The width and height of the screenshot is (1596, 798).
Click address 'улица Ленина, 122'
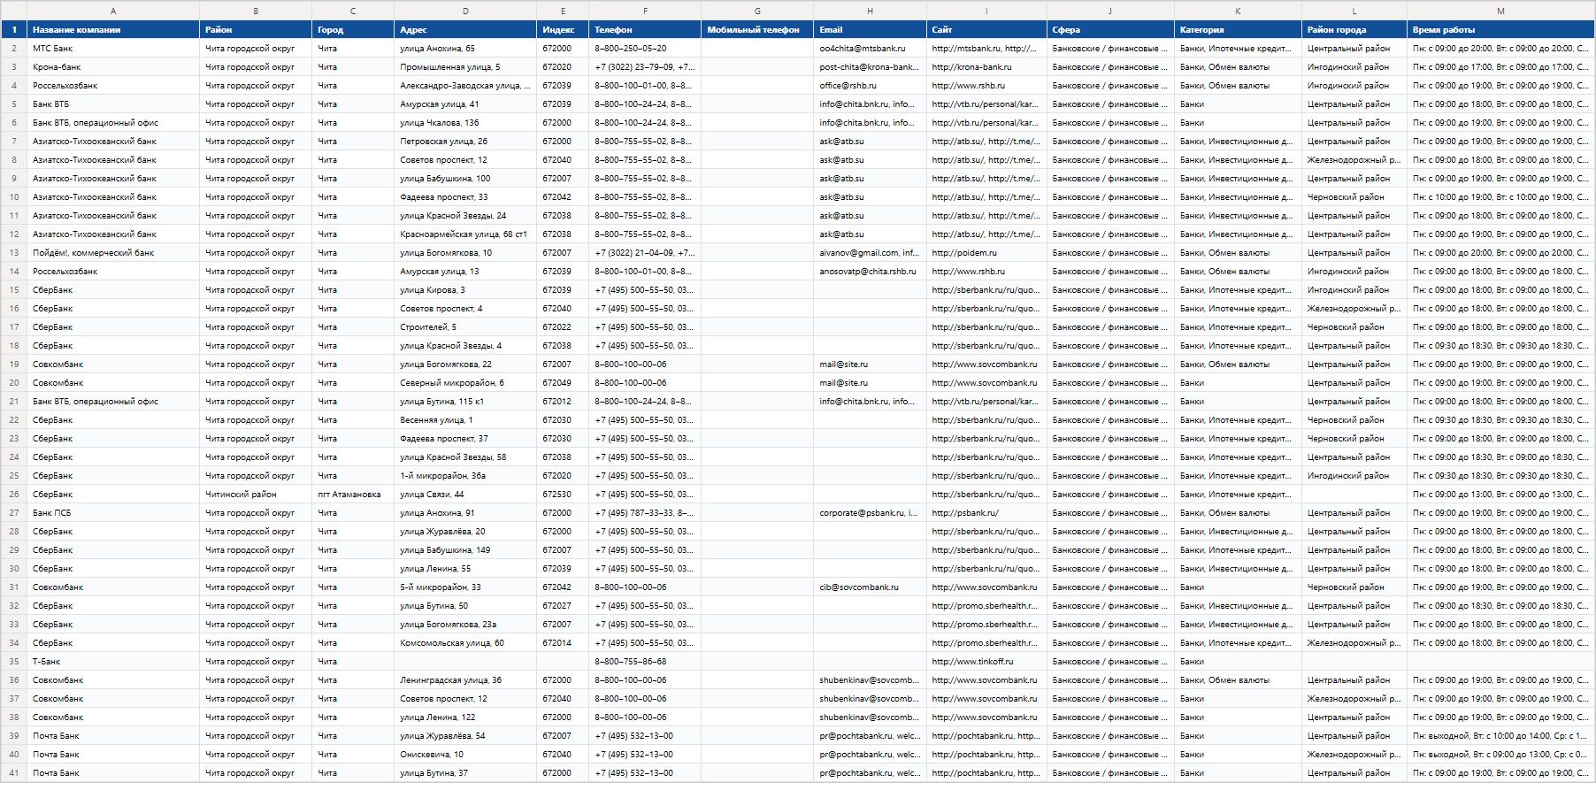465,717
